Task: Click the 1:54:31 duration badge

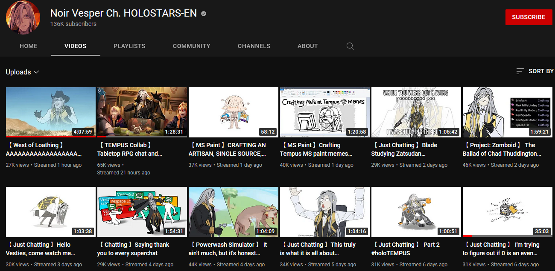Action: coord(174,231)
